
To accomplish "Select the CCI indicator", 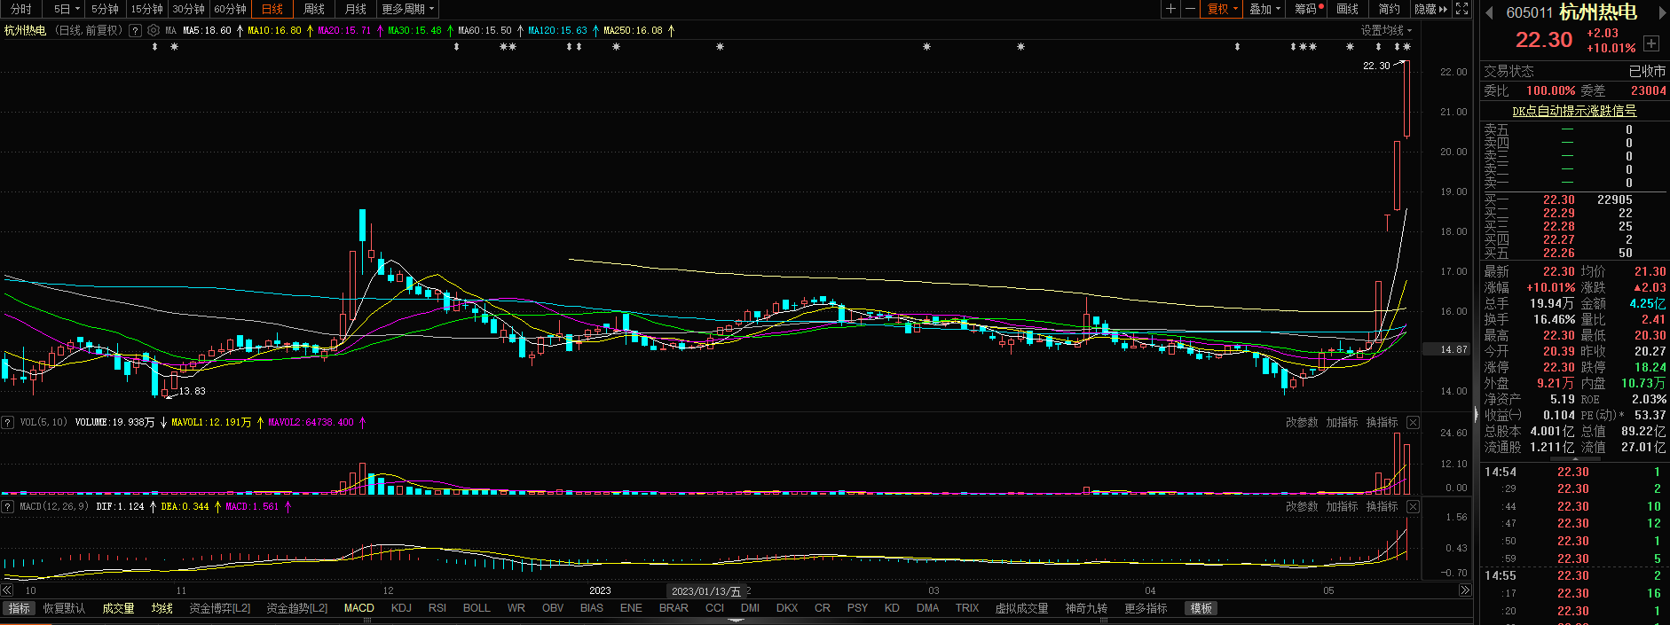I will (714, 608).
